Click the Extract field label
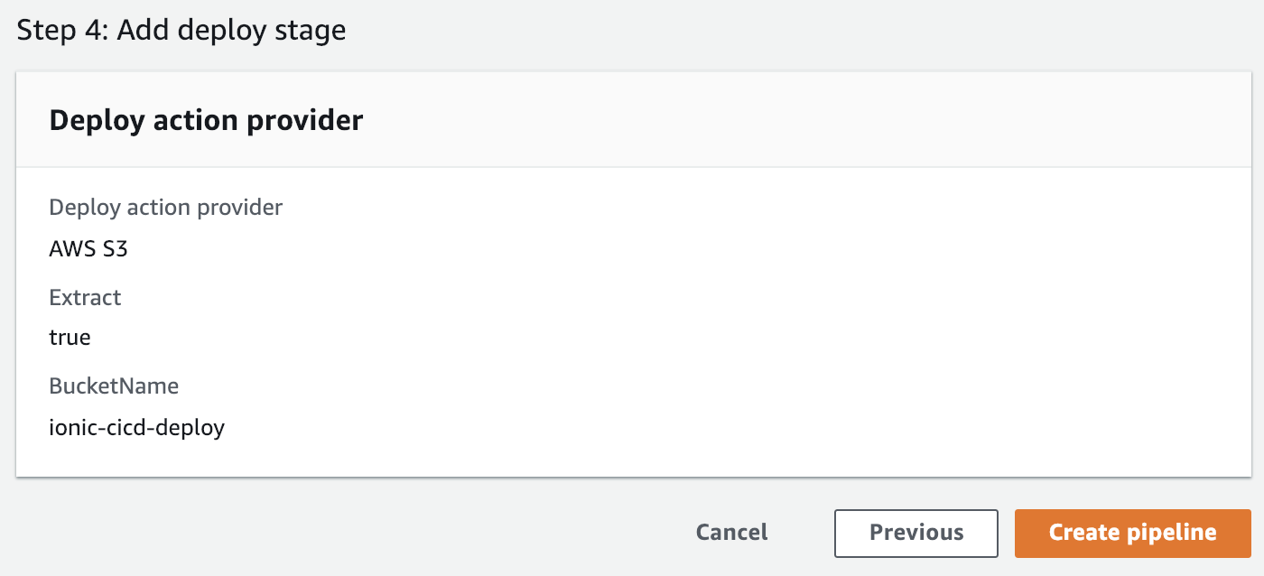 [85, 297]
